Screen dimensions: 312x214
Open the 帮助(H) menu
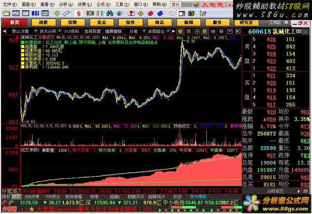pos(160,4)
